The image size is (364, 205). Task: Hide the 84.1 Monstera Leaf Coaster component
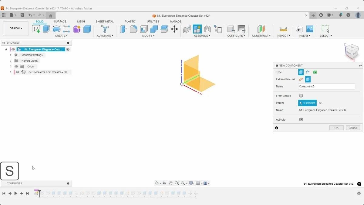(x=18, y=72)
